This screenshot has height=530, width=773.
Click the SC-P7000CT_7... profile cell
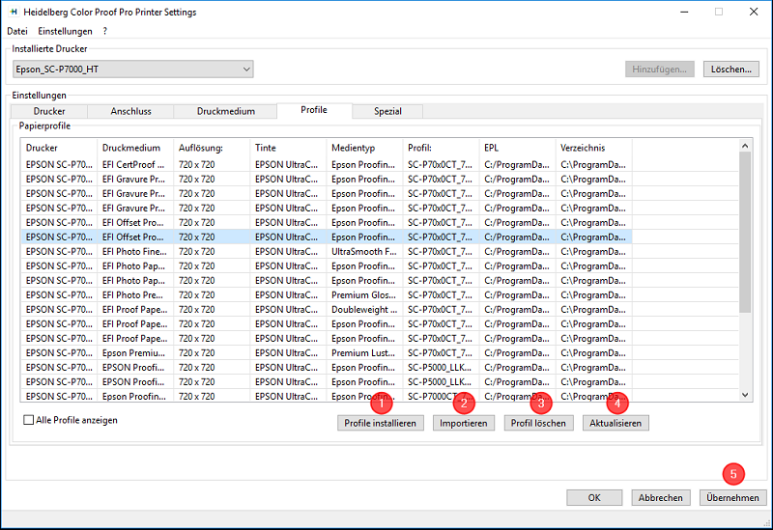click(441, 396)
